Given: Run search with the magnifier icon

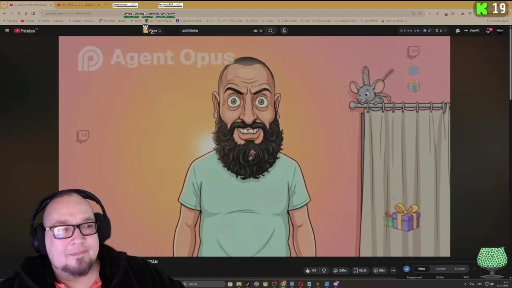Looking at the screenshot, I should [270, 30].
